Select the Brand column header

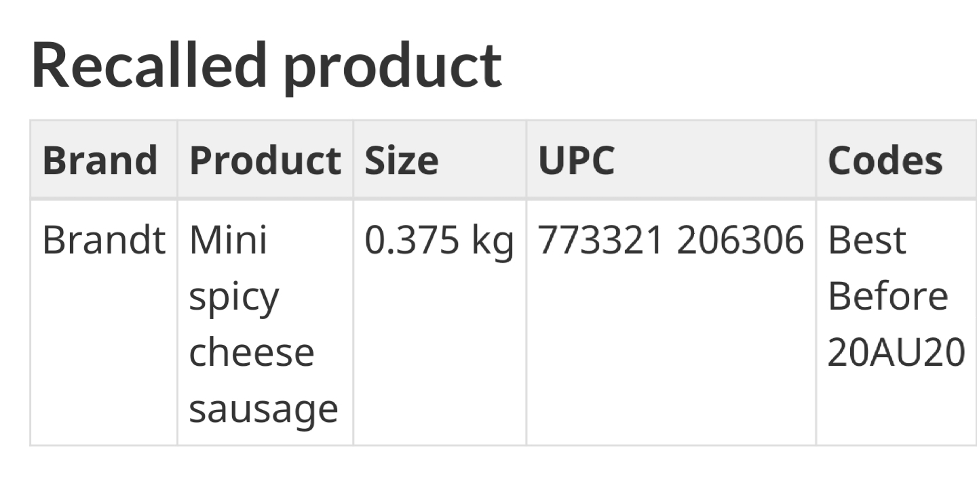(100, 161)
